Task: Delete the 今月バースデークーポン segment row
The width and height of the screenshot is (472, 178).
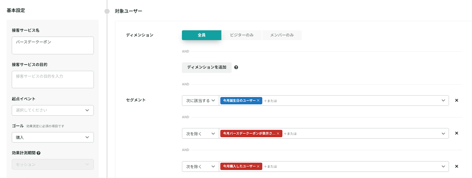Action: (x=456, y=133)
